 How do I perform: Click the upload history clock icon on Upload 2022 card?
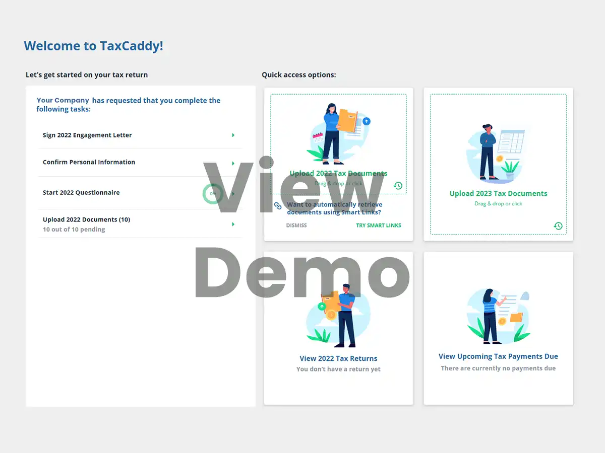398,185
